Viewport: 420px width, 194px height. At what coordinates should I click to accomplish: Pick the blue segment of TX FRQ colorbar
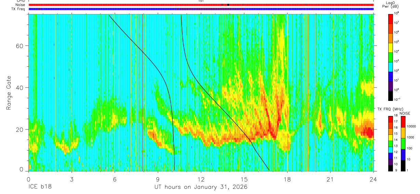click(390, 156)
